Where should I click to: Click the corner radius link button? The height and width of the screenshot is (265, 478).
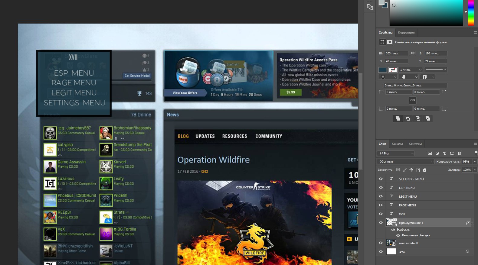click(413, 100)
